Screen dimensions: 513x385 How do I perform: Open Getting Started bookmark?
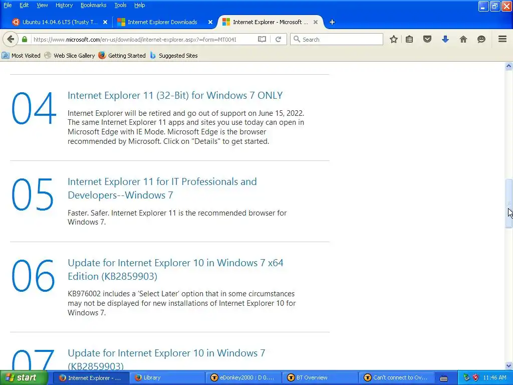122,56
